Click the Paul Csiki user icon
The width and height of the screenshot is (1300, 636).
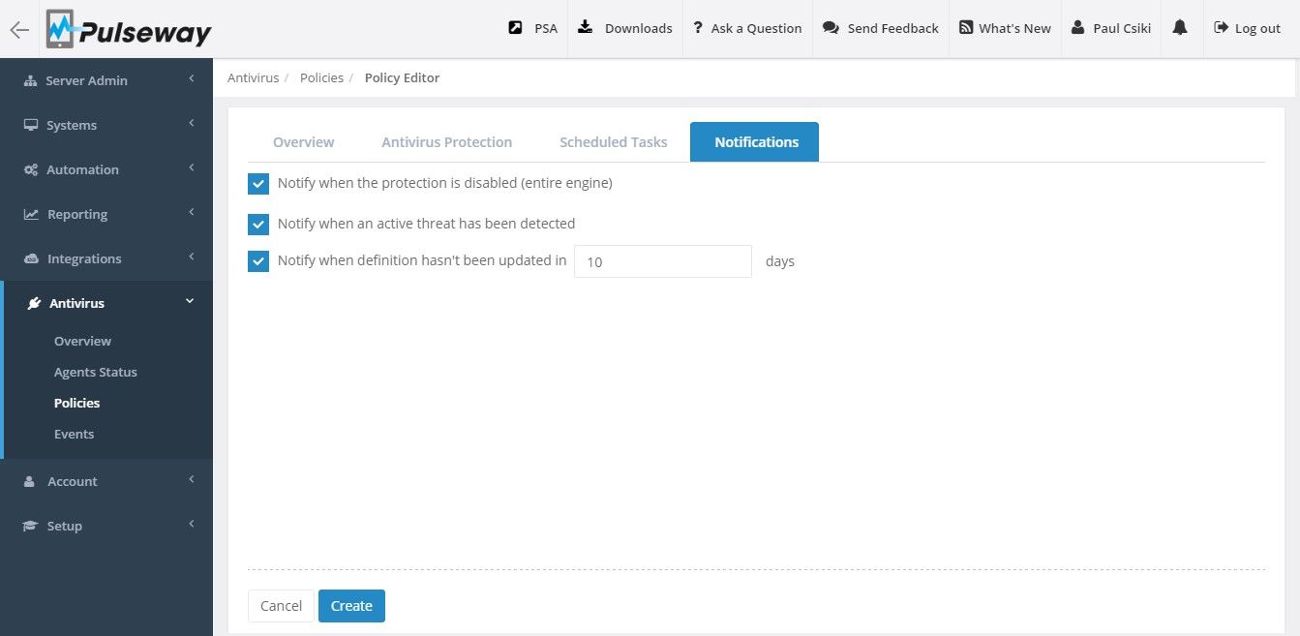1078,28
